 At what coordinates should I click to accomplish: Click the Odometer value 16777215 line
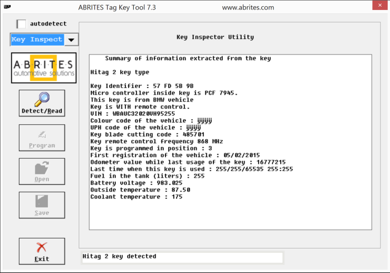[x=188, y=162]
